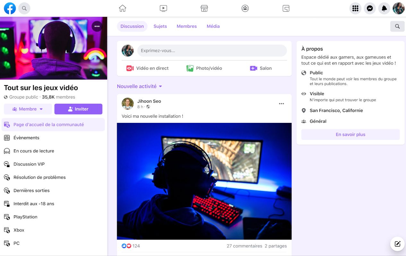Click the En savoir plus button
The image size is (406, 256).
click(351, 134)
